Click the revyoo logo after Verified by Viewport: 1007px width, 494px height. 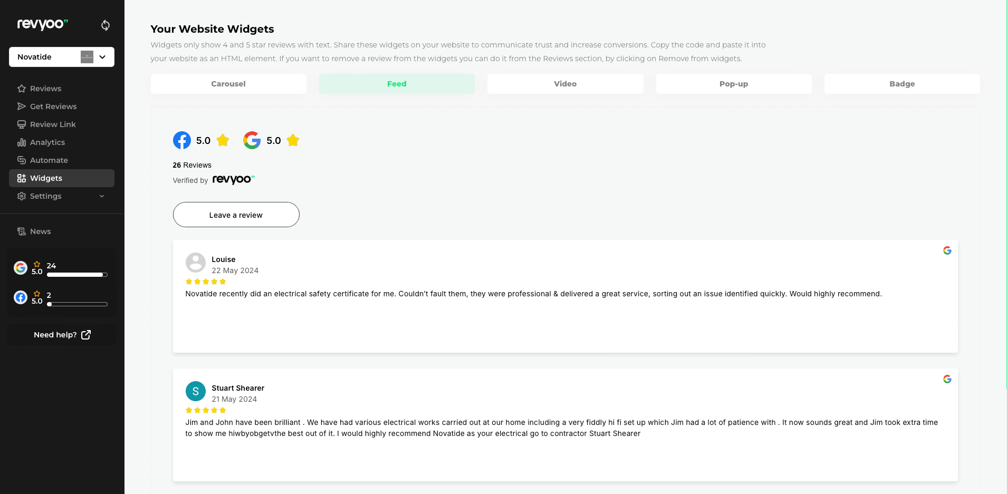(x=234, y=180)
